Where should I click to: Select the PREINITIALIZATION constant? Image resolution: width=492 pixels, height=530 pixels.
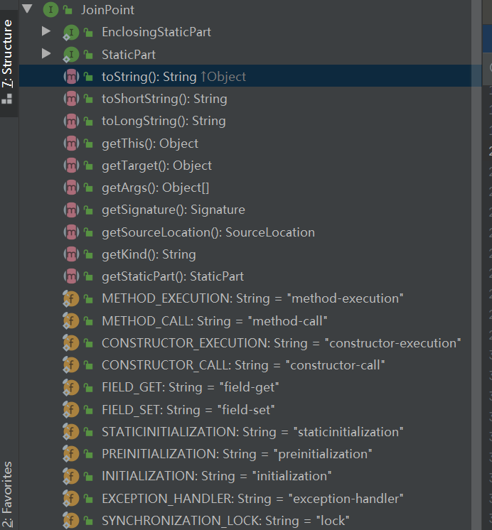(x=237, y=454)
